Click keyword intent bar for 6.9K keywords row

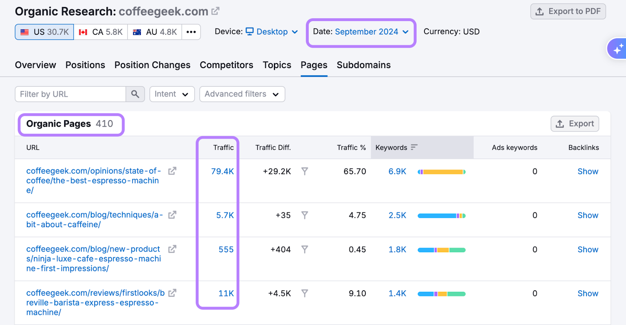click(441, 172)
